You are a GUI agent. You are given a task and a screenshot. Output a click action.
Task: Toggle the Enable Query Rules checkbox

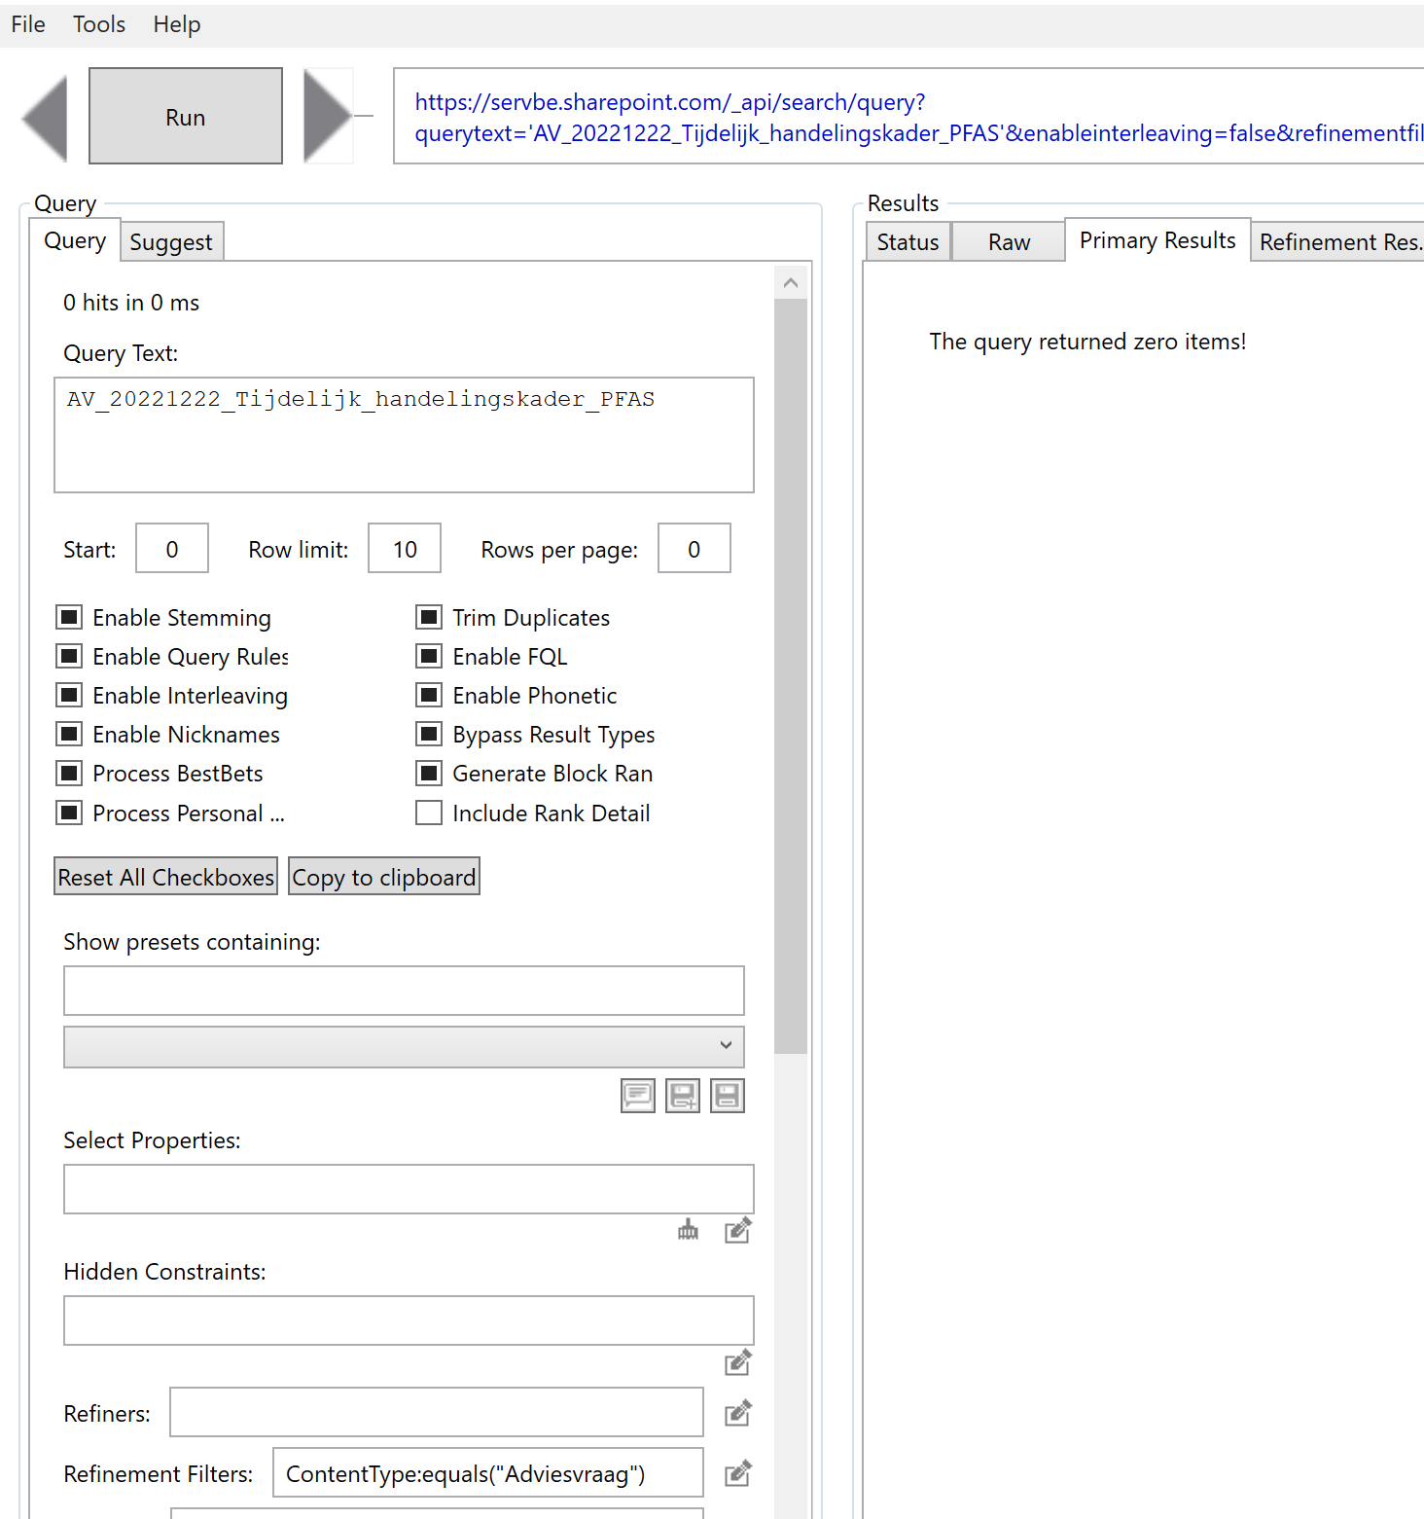click(69, 656)
